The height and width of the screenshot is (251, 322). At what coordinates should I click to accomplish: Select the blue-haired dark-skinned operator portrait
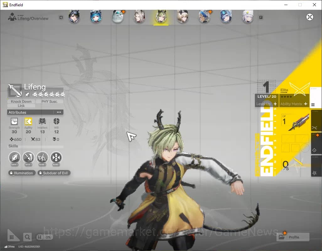click(204, 17)
